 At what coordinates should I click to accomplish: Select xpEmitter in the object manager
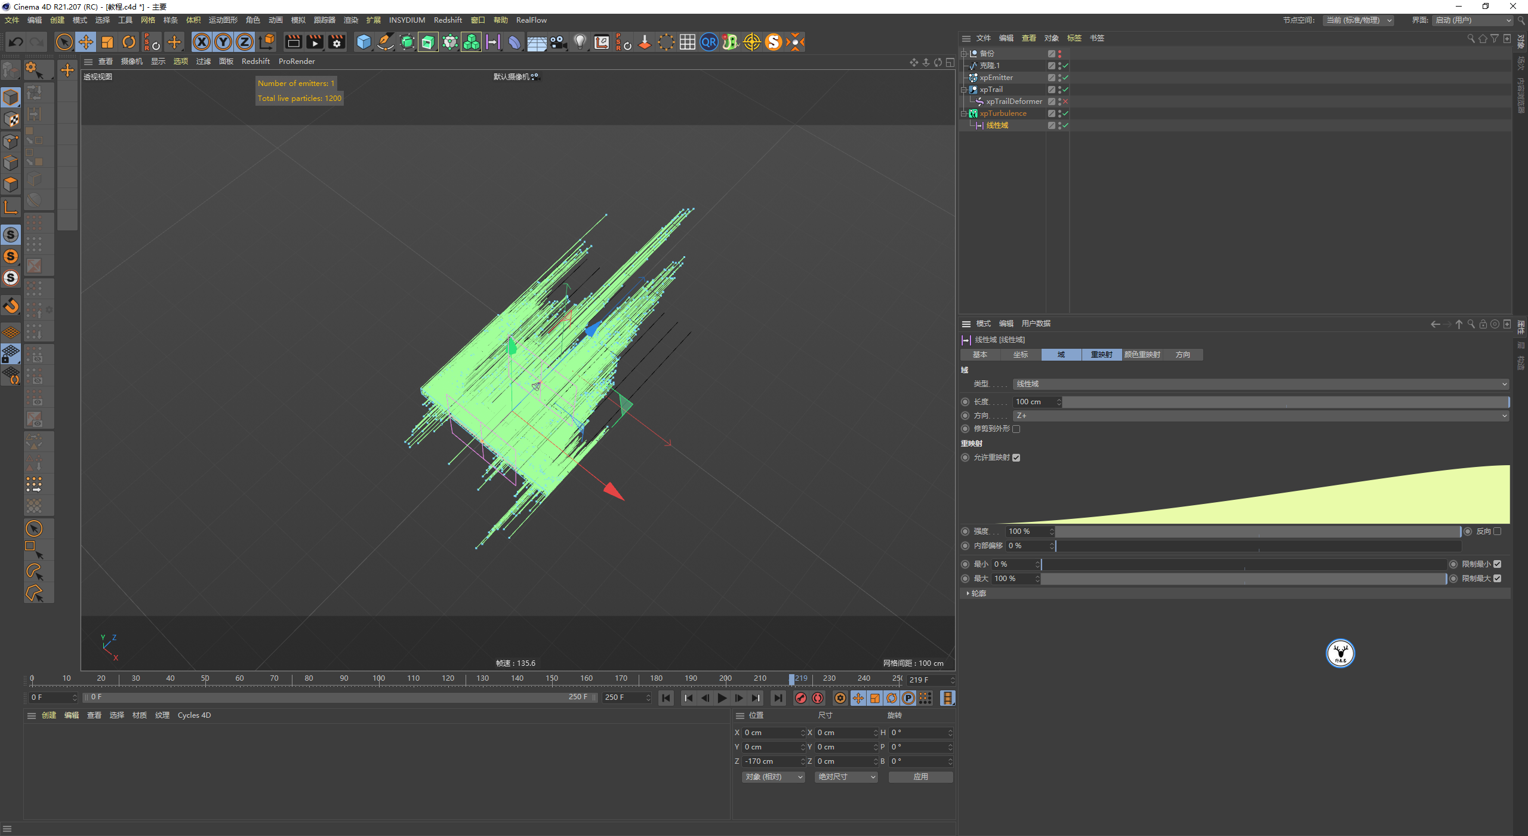click(996, 78)
